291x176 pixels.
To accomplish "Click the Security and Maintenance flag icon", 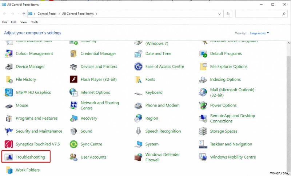I will tap(9, 131).
